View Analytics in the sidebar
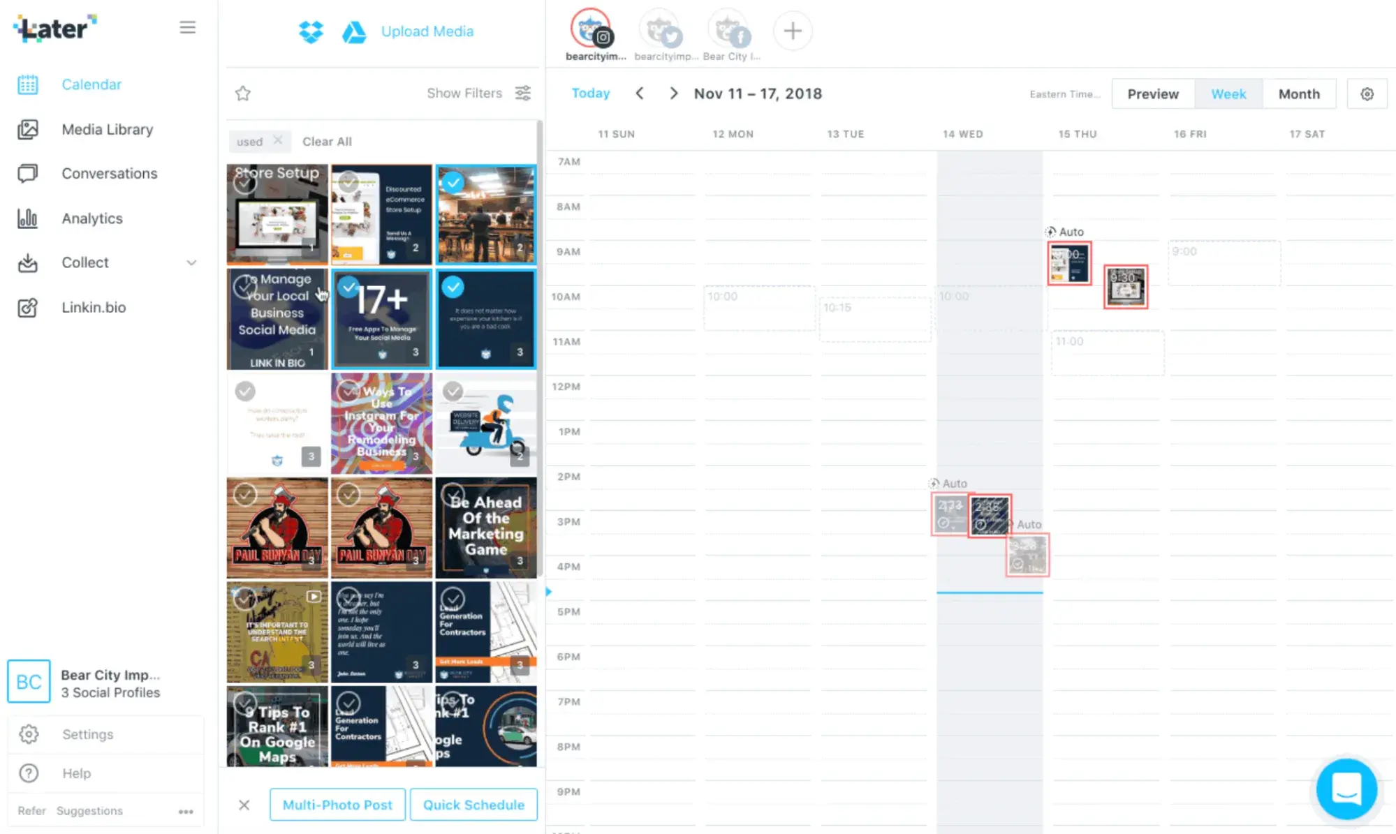Viewport: 1396px width, 834px height. pos(91,218)
